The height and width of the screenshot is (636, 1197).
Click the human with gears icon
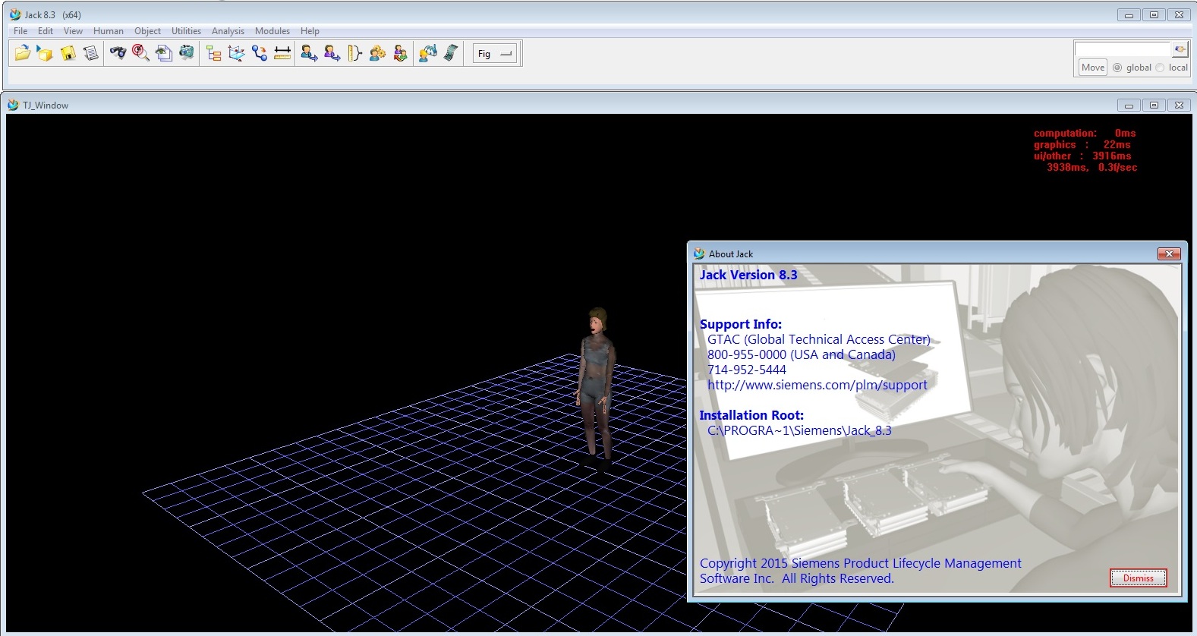point(377,53)
